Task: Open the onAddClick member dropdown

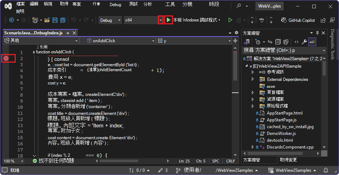Action: click(118, 40)
